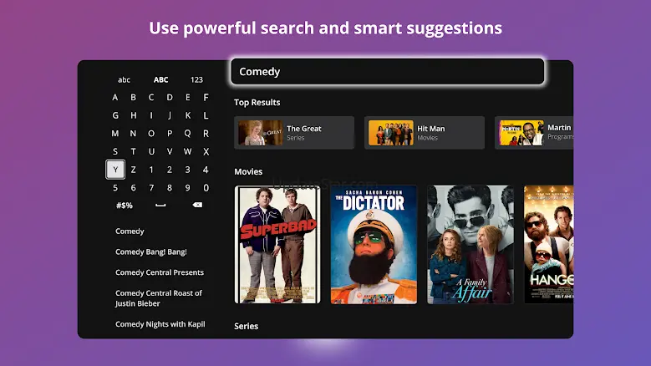Screen dimensions: 651x366
Task: Switch to uppercase ABC keyboard
Action: point(160,79)
